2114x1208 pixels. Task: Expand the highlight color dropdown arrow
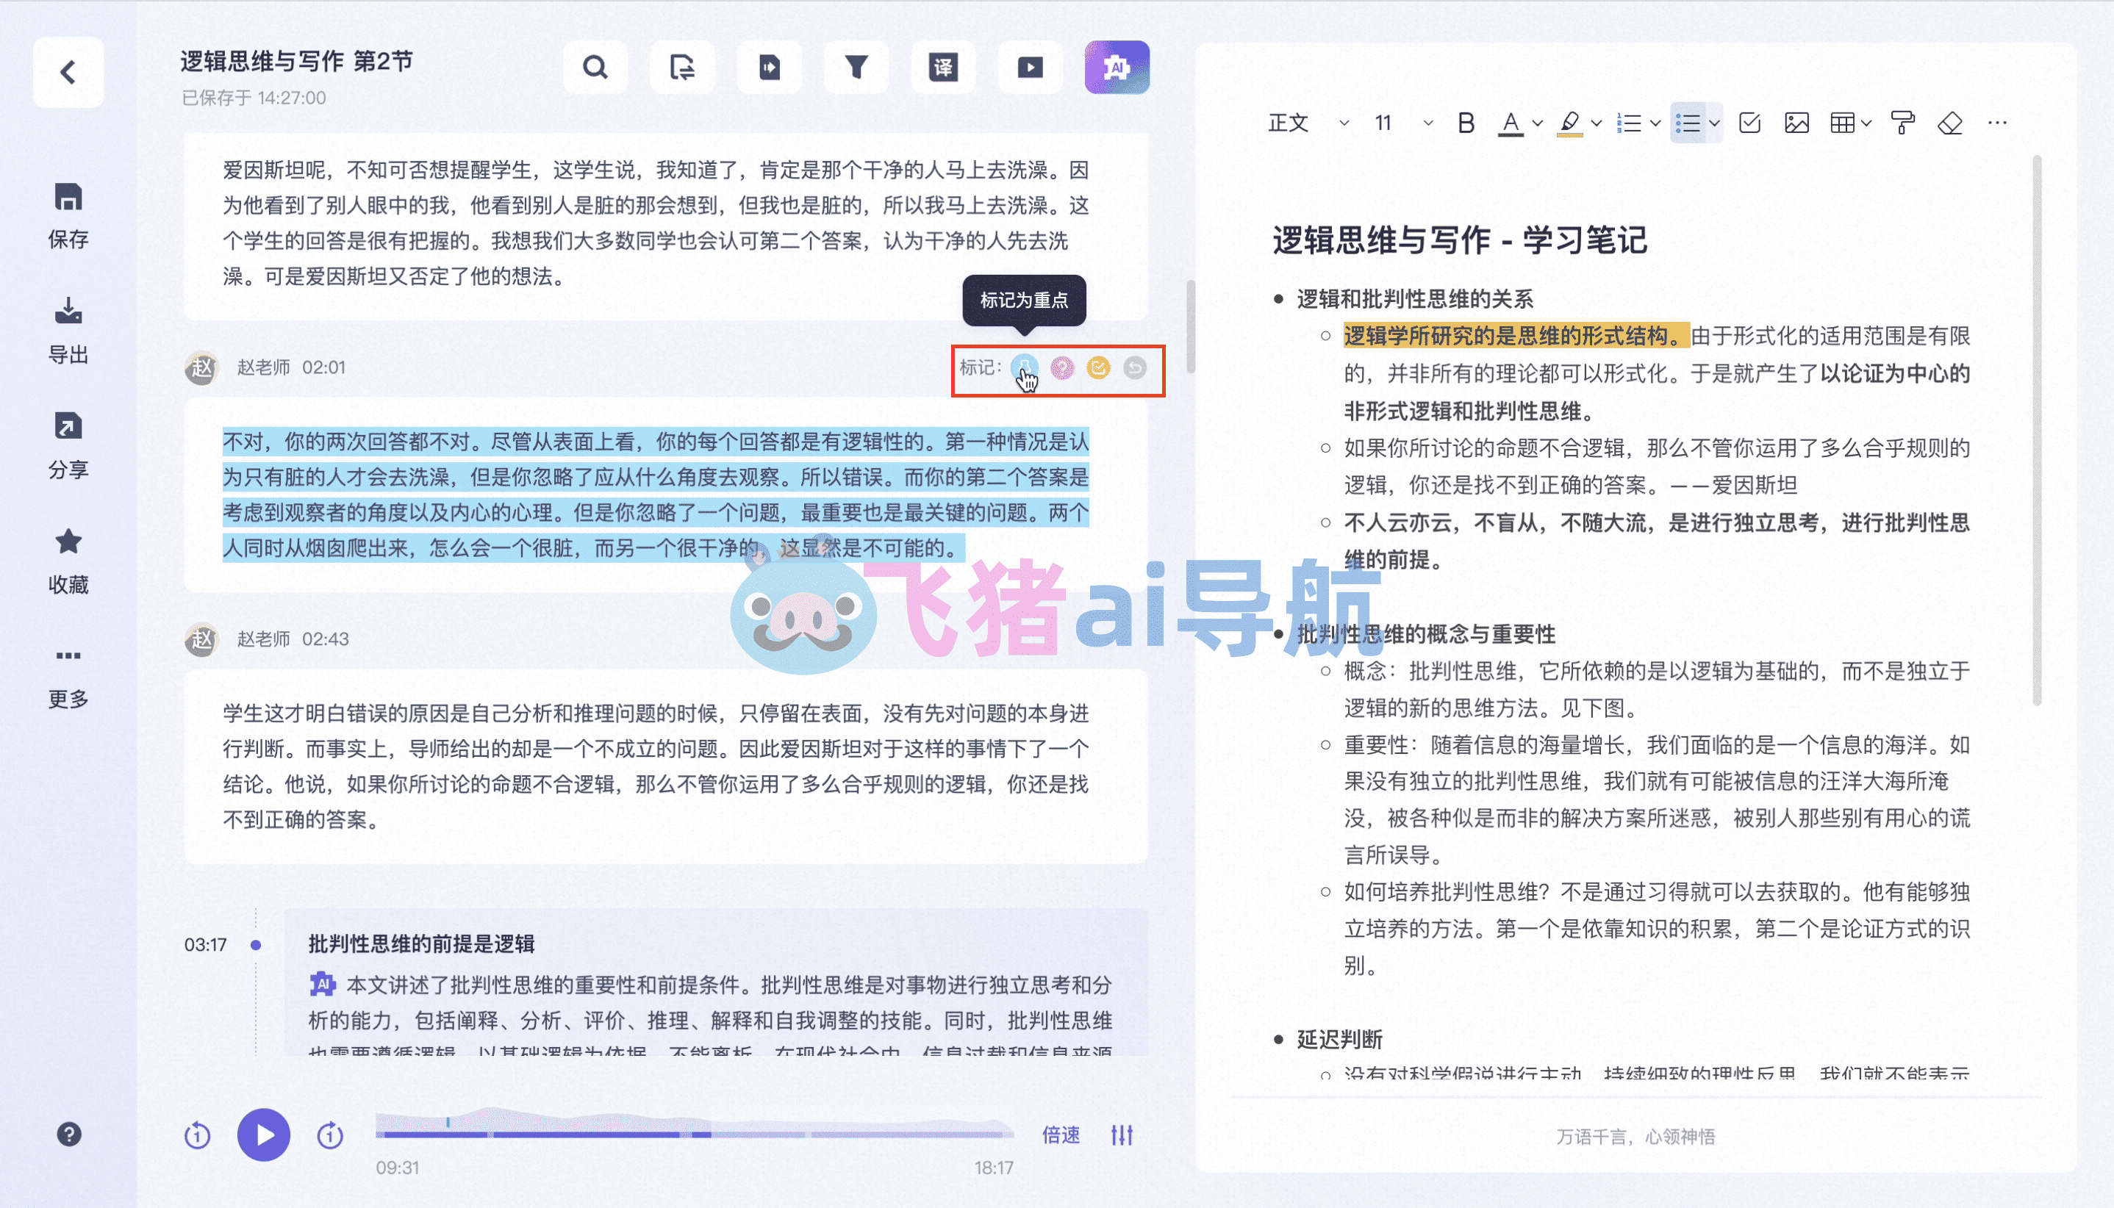point(1596,123)
